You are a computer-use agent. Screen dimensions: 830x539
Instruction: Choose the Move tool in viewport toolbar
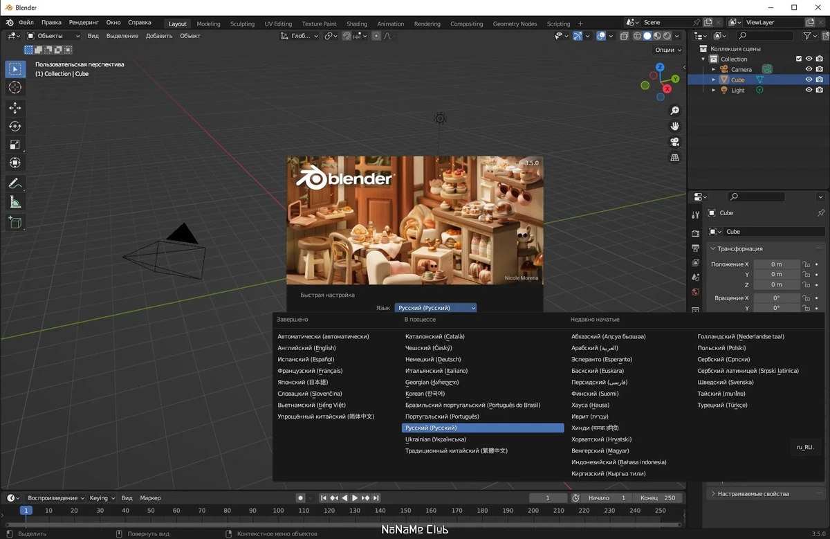tap(15, 108)
